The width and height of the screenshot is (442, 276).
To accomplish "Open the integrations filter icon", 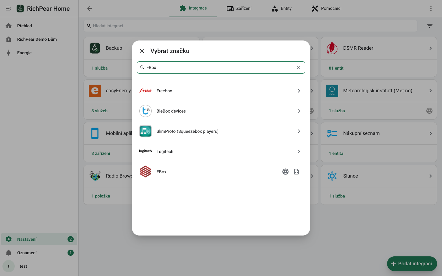I will [x=430, y=26].
